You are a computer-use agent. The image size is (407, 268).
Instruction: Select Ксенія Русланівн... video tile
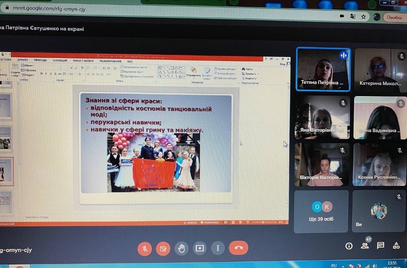[x=379, y=164]
